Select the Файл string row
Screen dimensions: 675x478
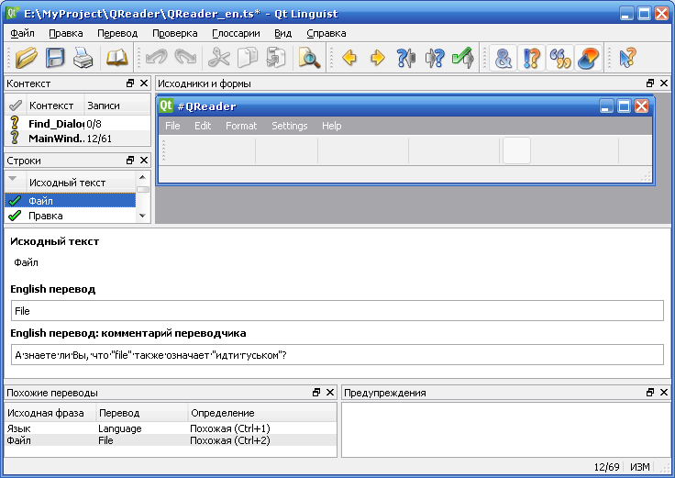coord(71,201)
